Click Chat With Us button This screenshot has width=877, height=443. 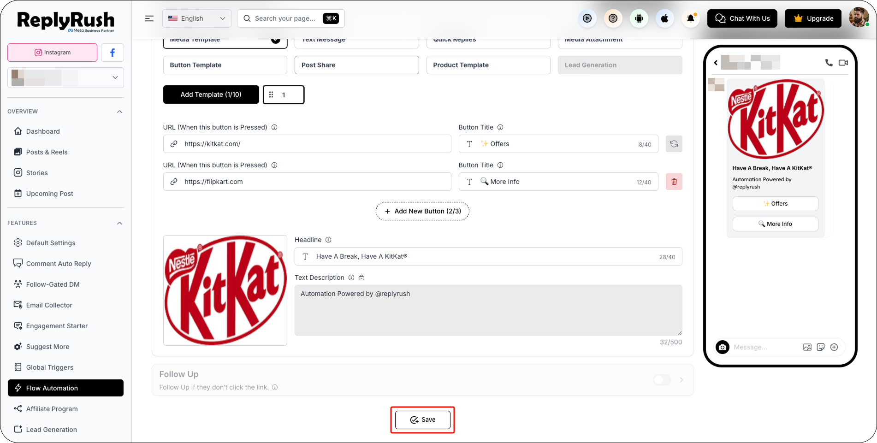pos(742,18)
